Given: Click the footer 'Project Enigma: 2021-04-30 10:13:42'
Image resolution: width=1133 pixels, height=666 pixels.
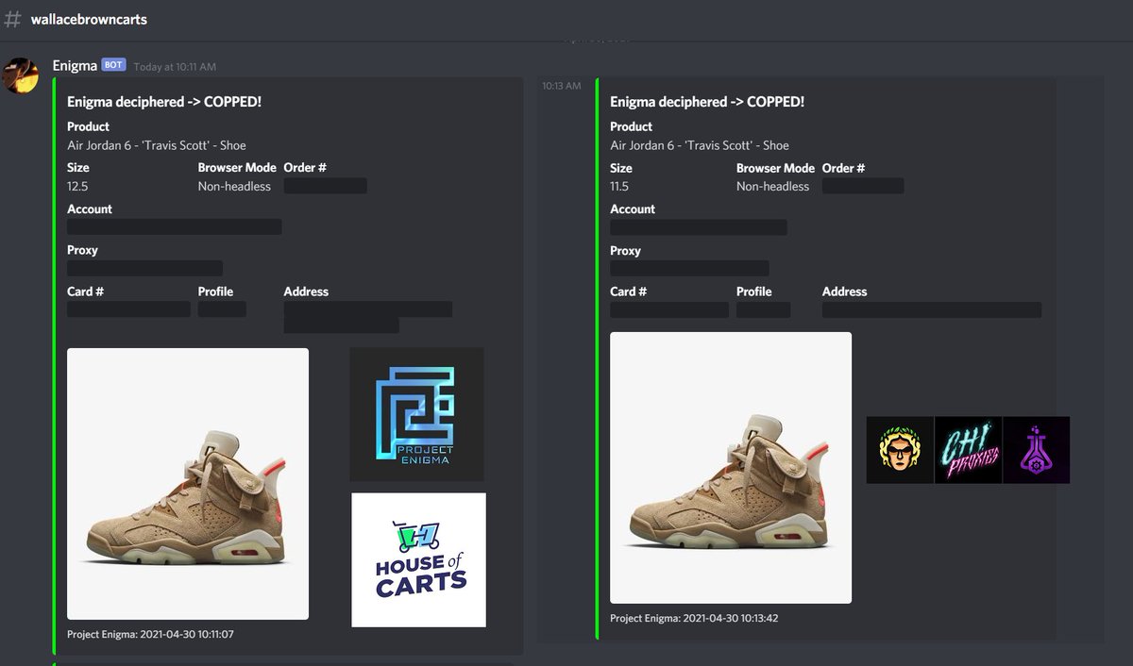Looking at the screenshot, I should coord(694,618).
